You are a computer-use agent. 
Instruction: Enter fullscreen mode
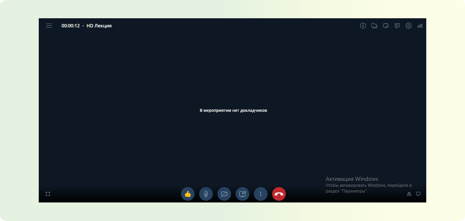pyautogui.click(x=48, y=194)
